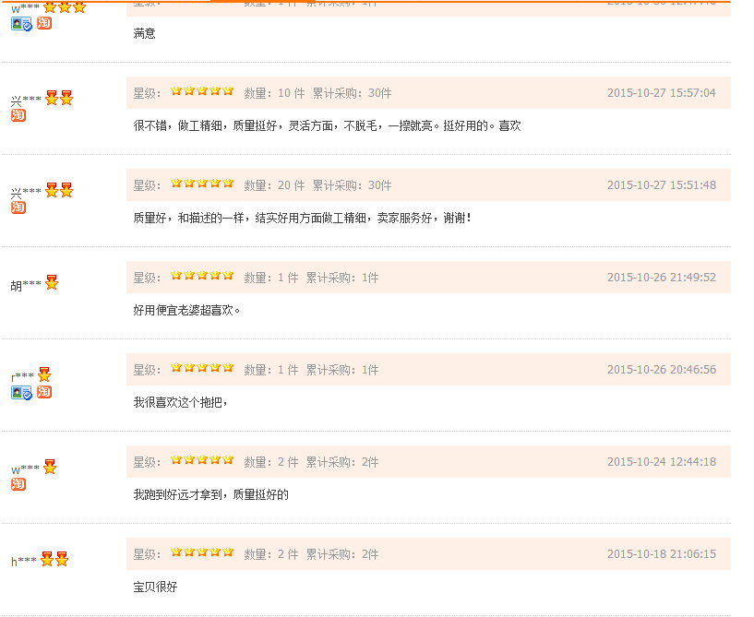The image size is (754, 617).
Task: Click the review text 我很喜欢这个拖把
Action: pyautogui.click(x=180, y=402)
